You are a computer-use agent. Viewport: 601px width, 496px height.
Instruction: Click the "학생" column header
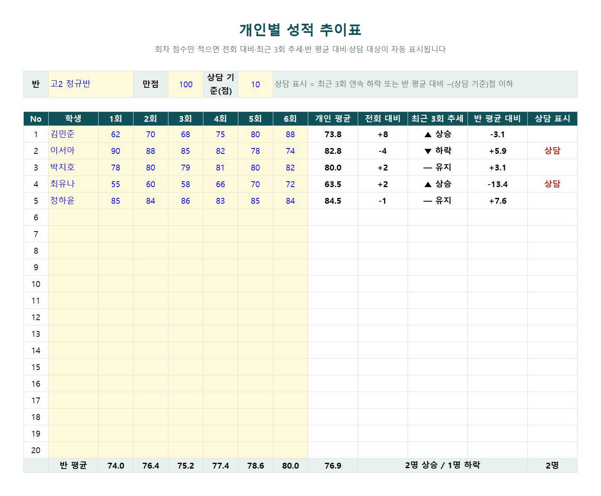click(x=73, y=119)
